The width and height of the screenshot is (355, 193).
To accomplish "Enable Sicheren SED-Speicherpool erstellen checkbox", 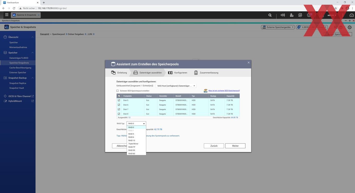I will coord(117,91).
